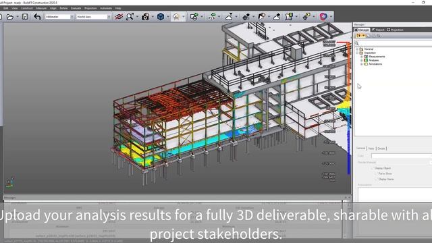Viewport: 432px width, 243px height.
Task: Click the deviation color scale bar
Action: point(348,108)
